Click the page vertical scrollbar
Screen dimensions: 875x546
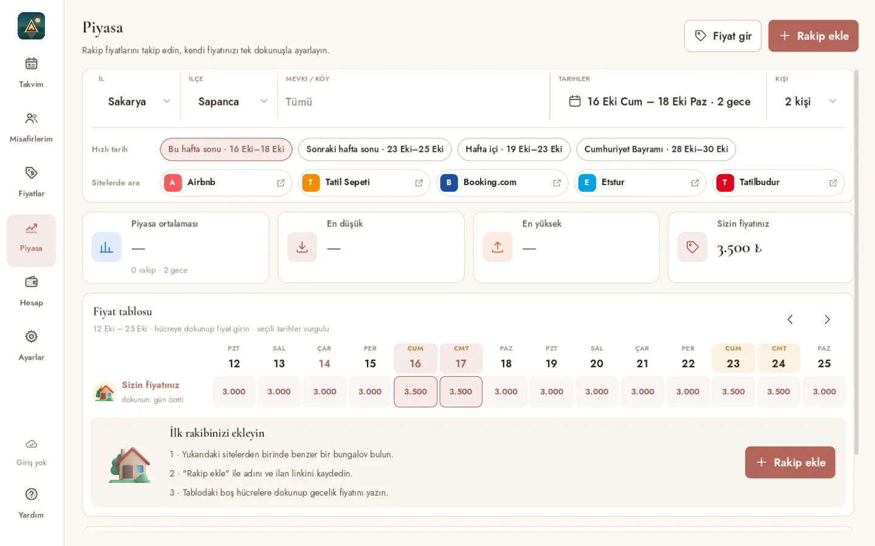point(856,262)
